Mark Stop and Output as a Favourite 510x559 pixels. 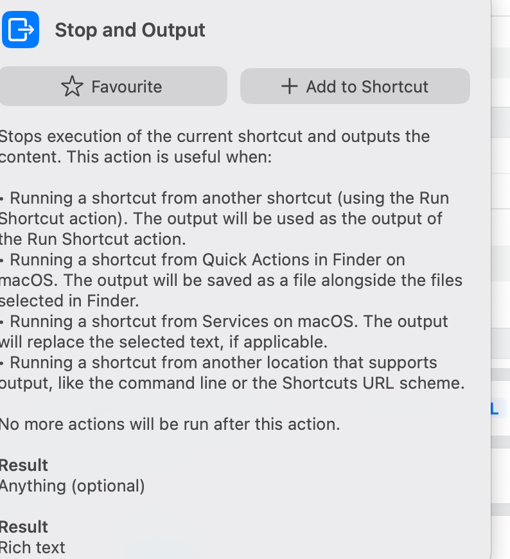113,85
